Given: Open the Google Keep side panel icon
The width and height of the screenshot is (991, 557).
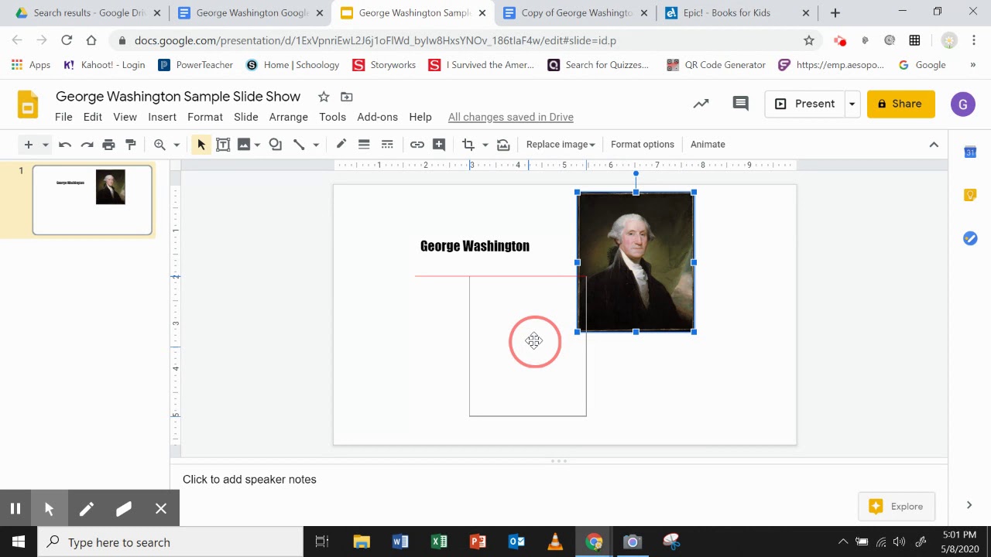Looking at the screenshot, I should (x=970, y=195).
